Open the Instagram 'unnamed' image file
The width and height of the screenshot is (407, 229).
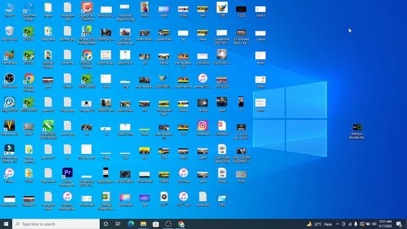point(202,128)
